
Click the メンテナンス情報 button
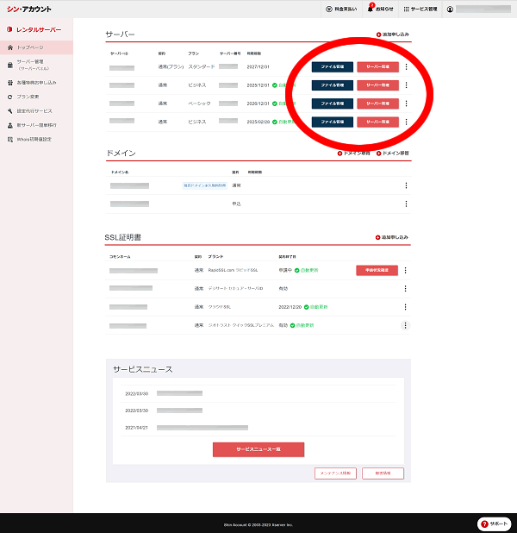335,473
